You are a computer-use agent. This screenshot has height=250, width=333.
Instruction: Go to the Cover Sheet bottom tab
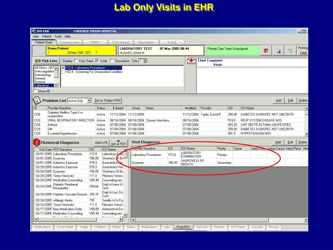65,227
